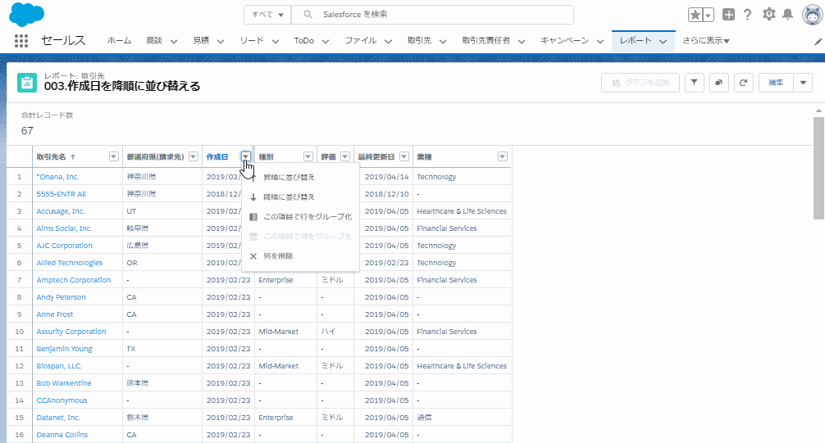Open 業種 column dropdown arrow

pos(503,156)
